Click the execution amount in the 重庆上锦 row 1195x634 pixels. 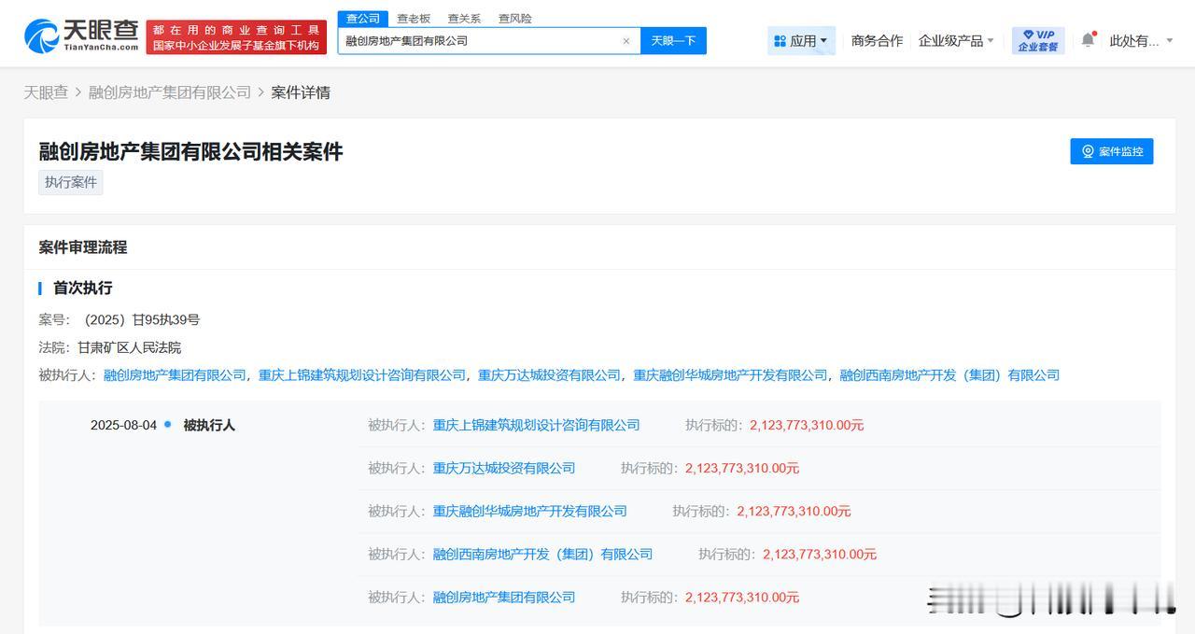point(807,425)
